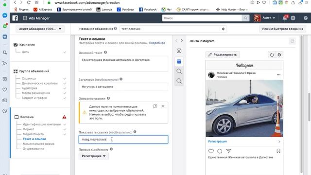Show info tooltip next to Заголовок
This screenshot has width=311, height=175.
pos(121,79)
